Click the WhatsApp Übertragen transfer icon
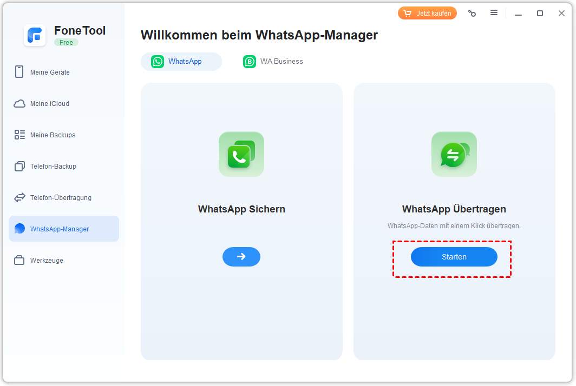576x386 pixels. [x=454, y=154]
